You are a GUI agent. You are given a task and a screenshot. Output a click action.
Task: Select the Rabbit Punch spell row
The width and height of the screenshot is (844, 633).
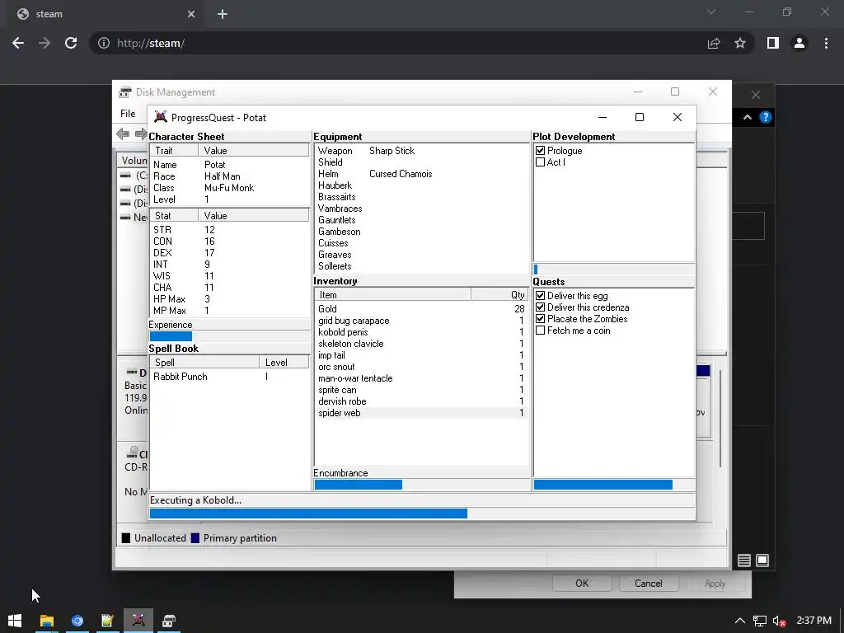229,377
